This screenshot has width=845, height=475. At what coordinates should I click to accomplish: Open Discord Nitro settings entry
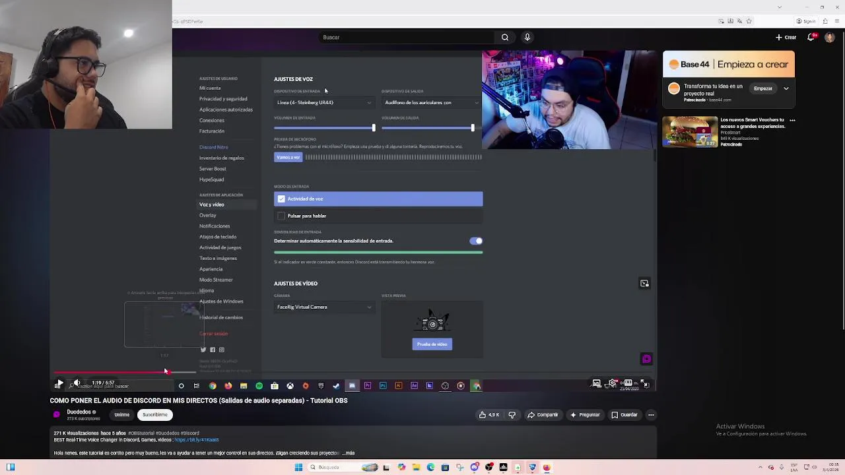coord(213,147)
